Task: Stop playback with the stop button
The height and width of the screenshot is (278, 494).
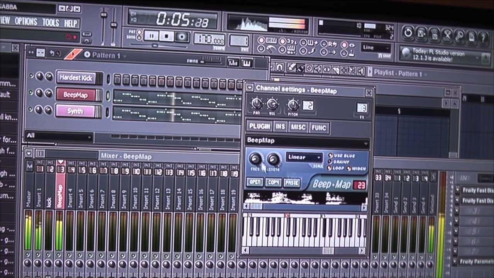Action: pos(166,37)
